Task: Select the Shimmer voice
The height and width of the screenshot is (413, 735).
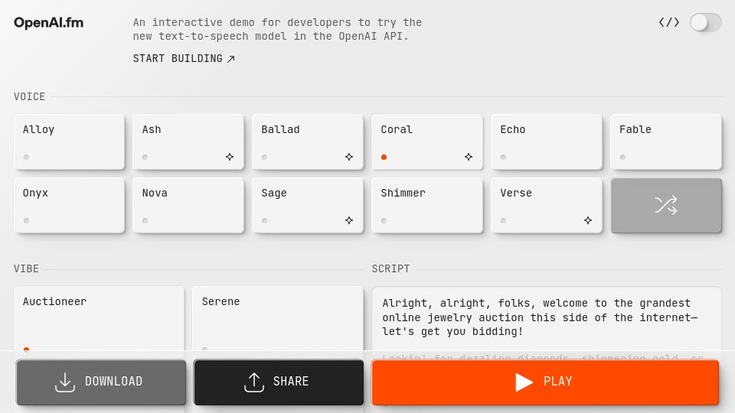Action: coord(427,205)
